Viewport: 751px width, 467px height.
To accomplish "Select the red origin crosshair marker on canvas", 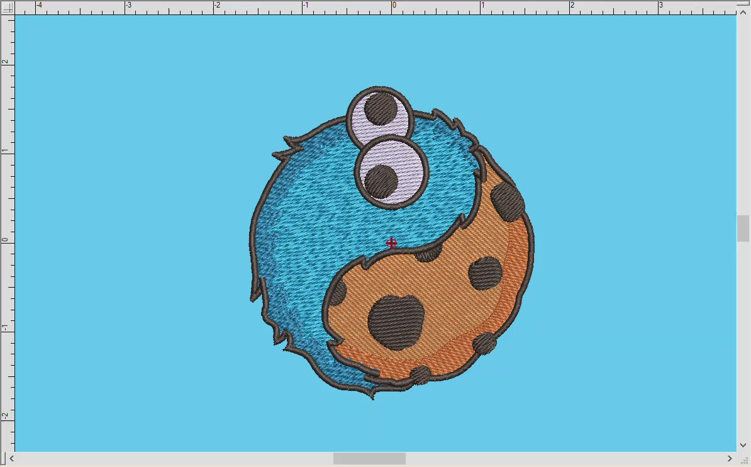I will 392,243.
